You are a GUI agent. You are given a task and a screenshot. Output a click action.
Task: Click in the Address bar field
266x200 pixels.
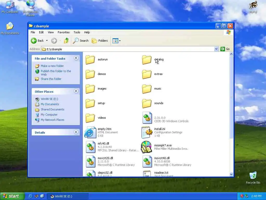coord(128,49)
